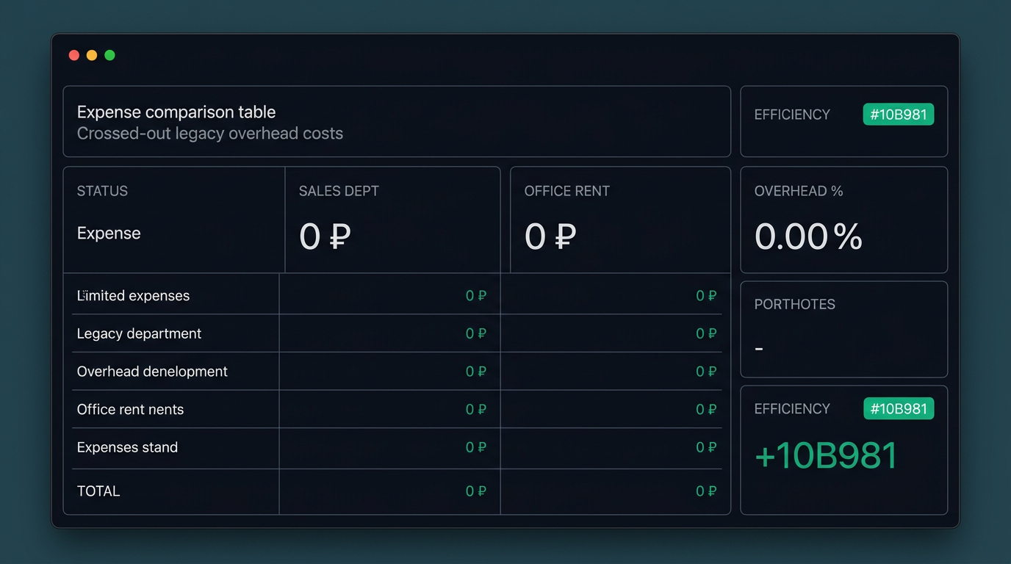Open the OFFICE RENT summary card
Viewport: 1011px width, 564px height.
(x=620, y=220)
